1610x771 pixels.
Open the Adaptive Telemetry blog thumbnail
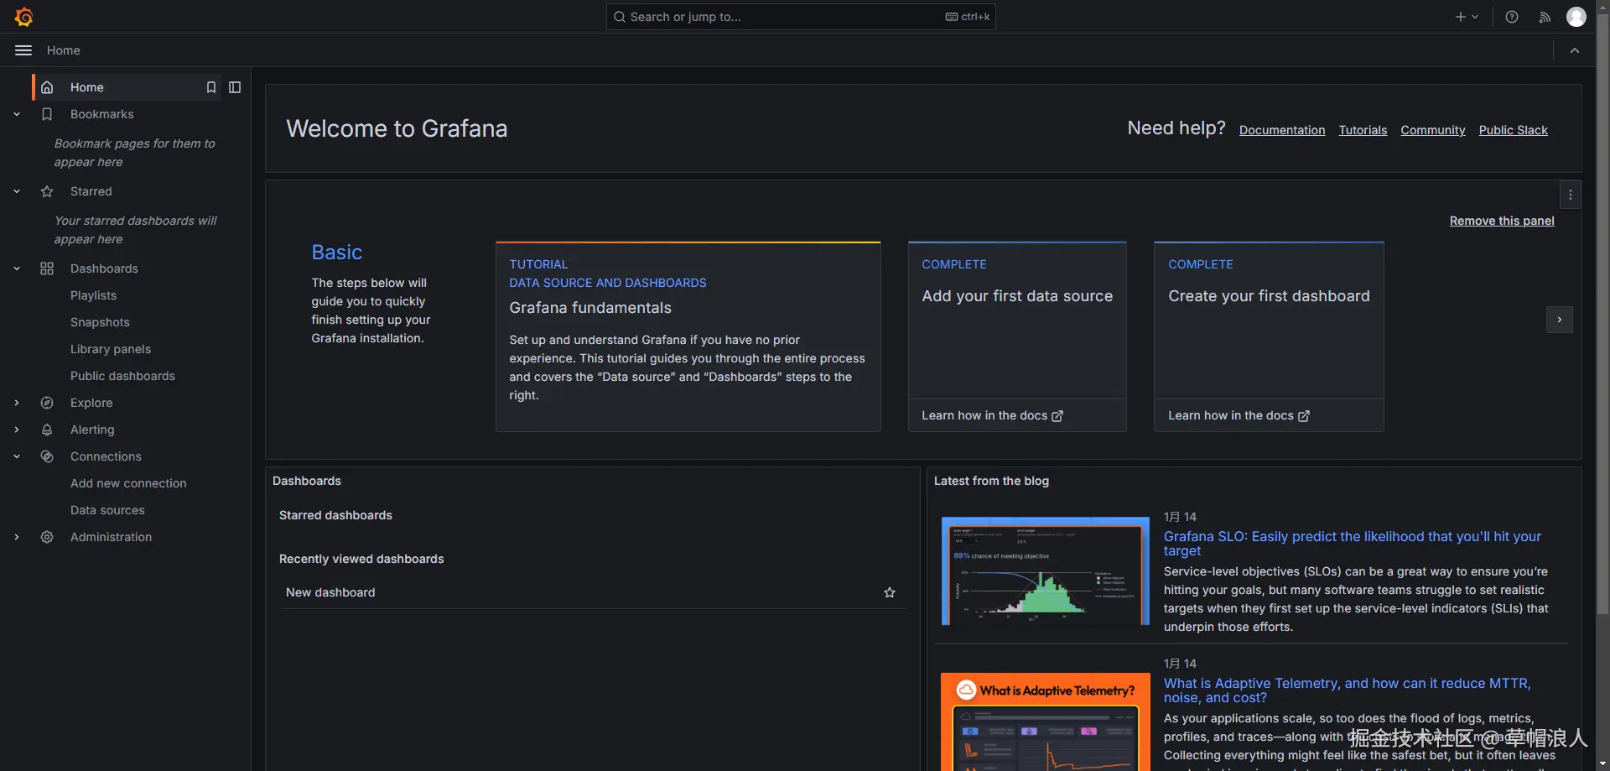(x=1046, y=722)
